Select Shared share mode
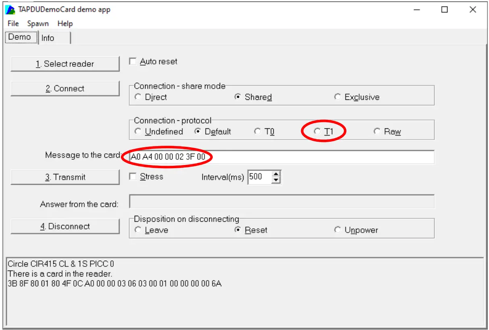489x330 pixels. point(253,97)
